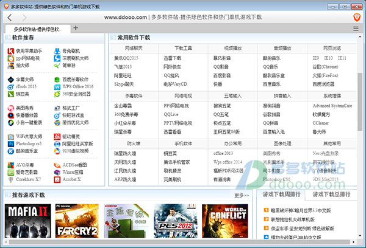Screen dimensions: 366x248
Task: Click the 奇兔刷机 rabbit icon
Action: [x=57, y=51]
